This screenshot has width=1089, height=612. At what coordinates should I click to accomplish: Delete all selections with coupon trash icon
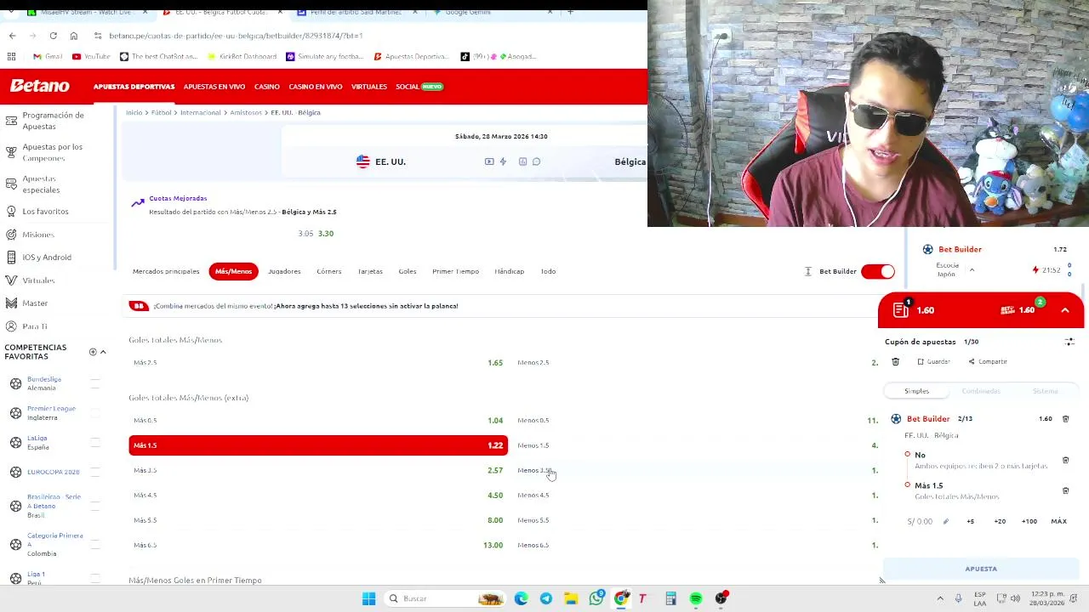pyautogui.click(x=895, y=362)
